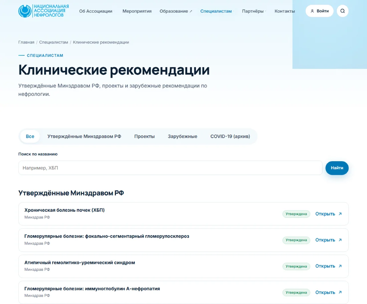The height and width of the screenshot is (304, 367).
Task: Open the Образование external link
Action: 176,11
